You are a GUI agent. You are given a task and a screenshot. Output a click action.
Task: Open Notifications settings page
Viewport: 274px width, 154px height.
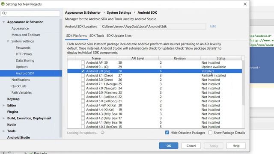[21, 80]
